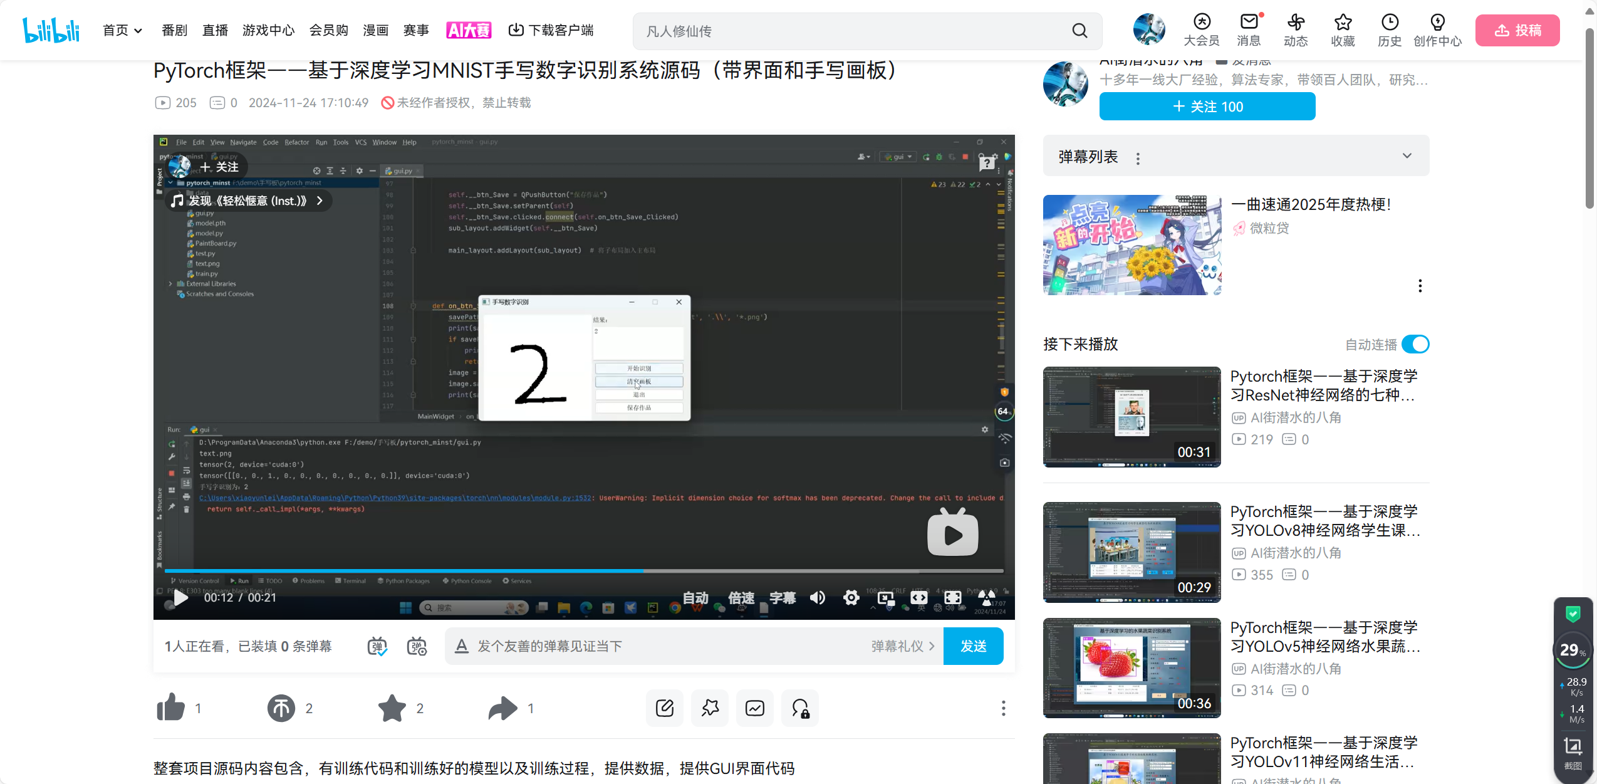Click the star favorite icon
The width and height of the screenshot is (1597, 784).
[392, 708]
